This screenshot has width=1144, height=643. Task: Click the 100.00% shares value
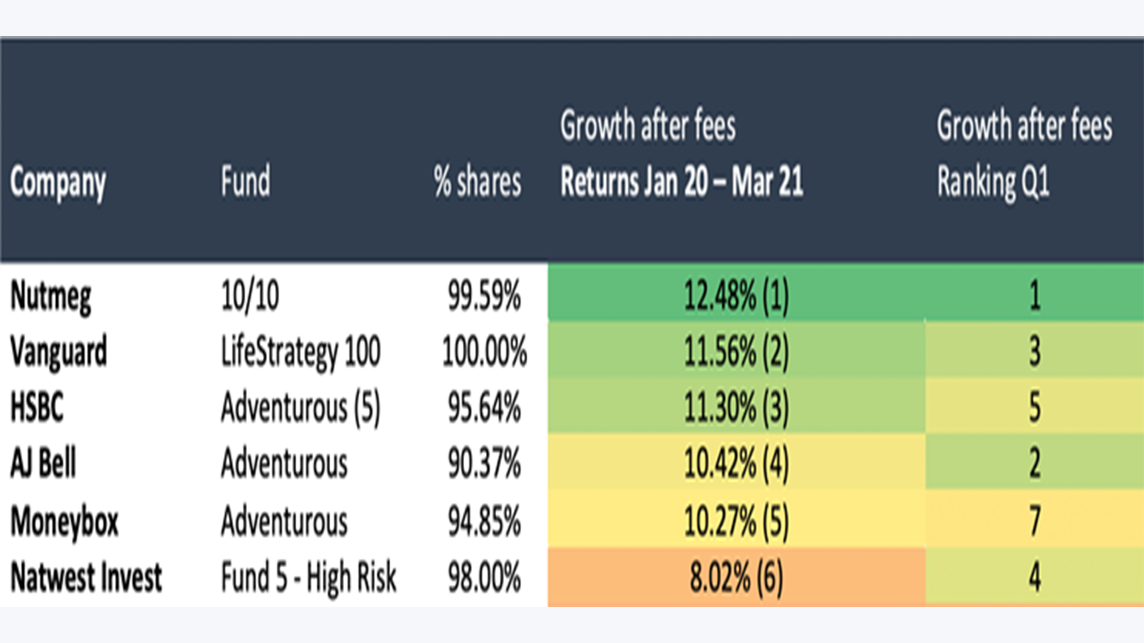485,351
